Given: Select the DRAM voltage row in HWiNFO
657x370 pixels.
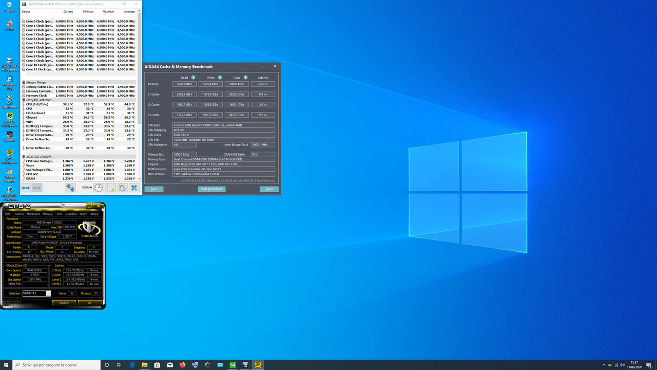Looking at the screenshot, I should (79, 178).
